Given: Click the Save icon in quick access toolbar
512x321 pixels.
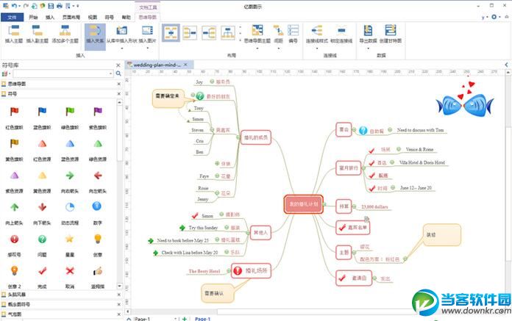Looking at the screenshot, I should click(x=51, y=6).
